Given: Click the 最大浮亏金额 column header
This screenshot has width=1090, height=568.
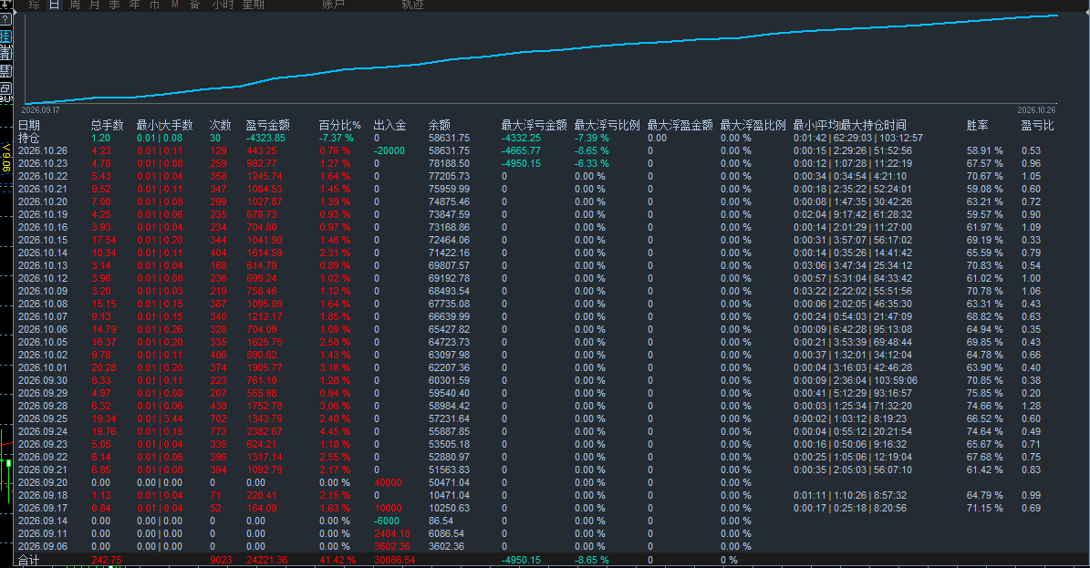Looking at the screenshot, I should coord(534,125).
